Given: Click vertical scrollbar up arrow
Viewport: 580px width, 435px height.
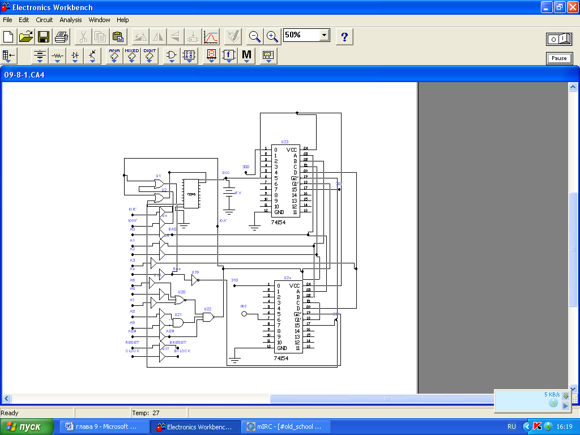Looking at the screenshot, I should tap(573, 87).
